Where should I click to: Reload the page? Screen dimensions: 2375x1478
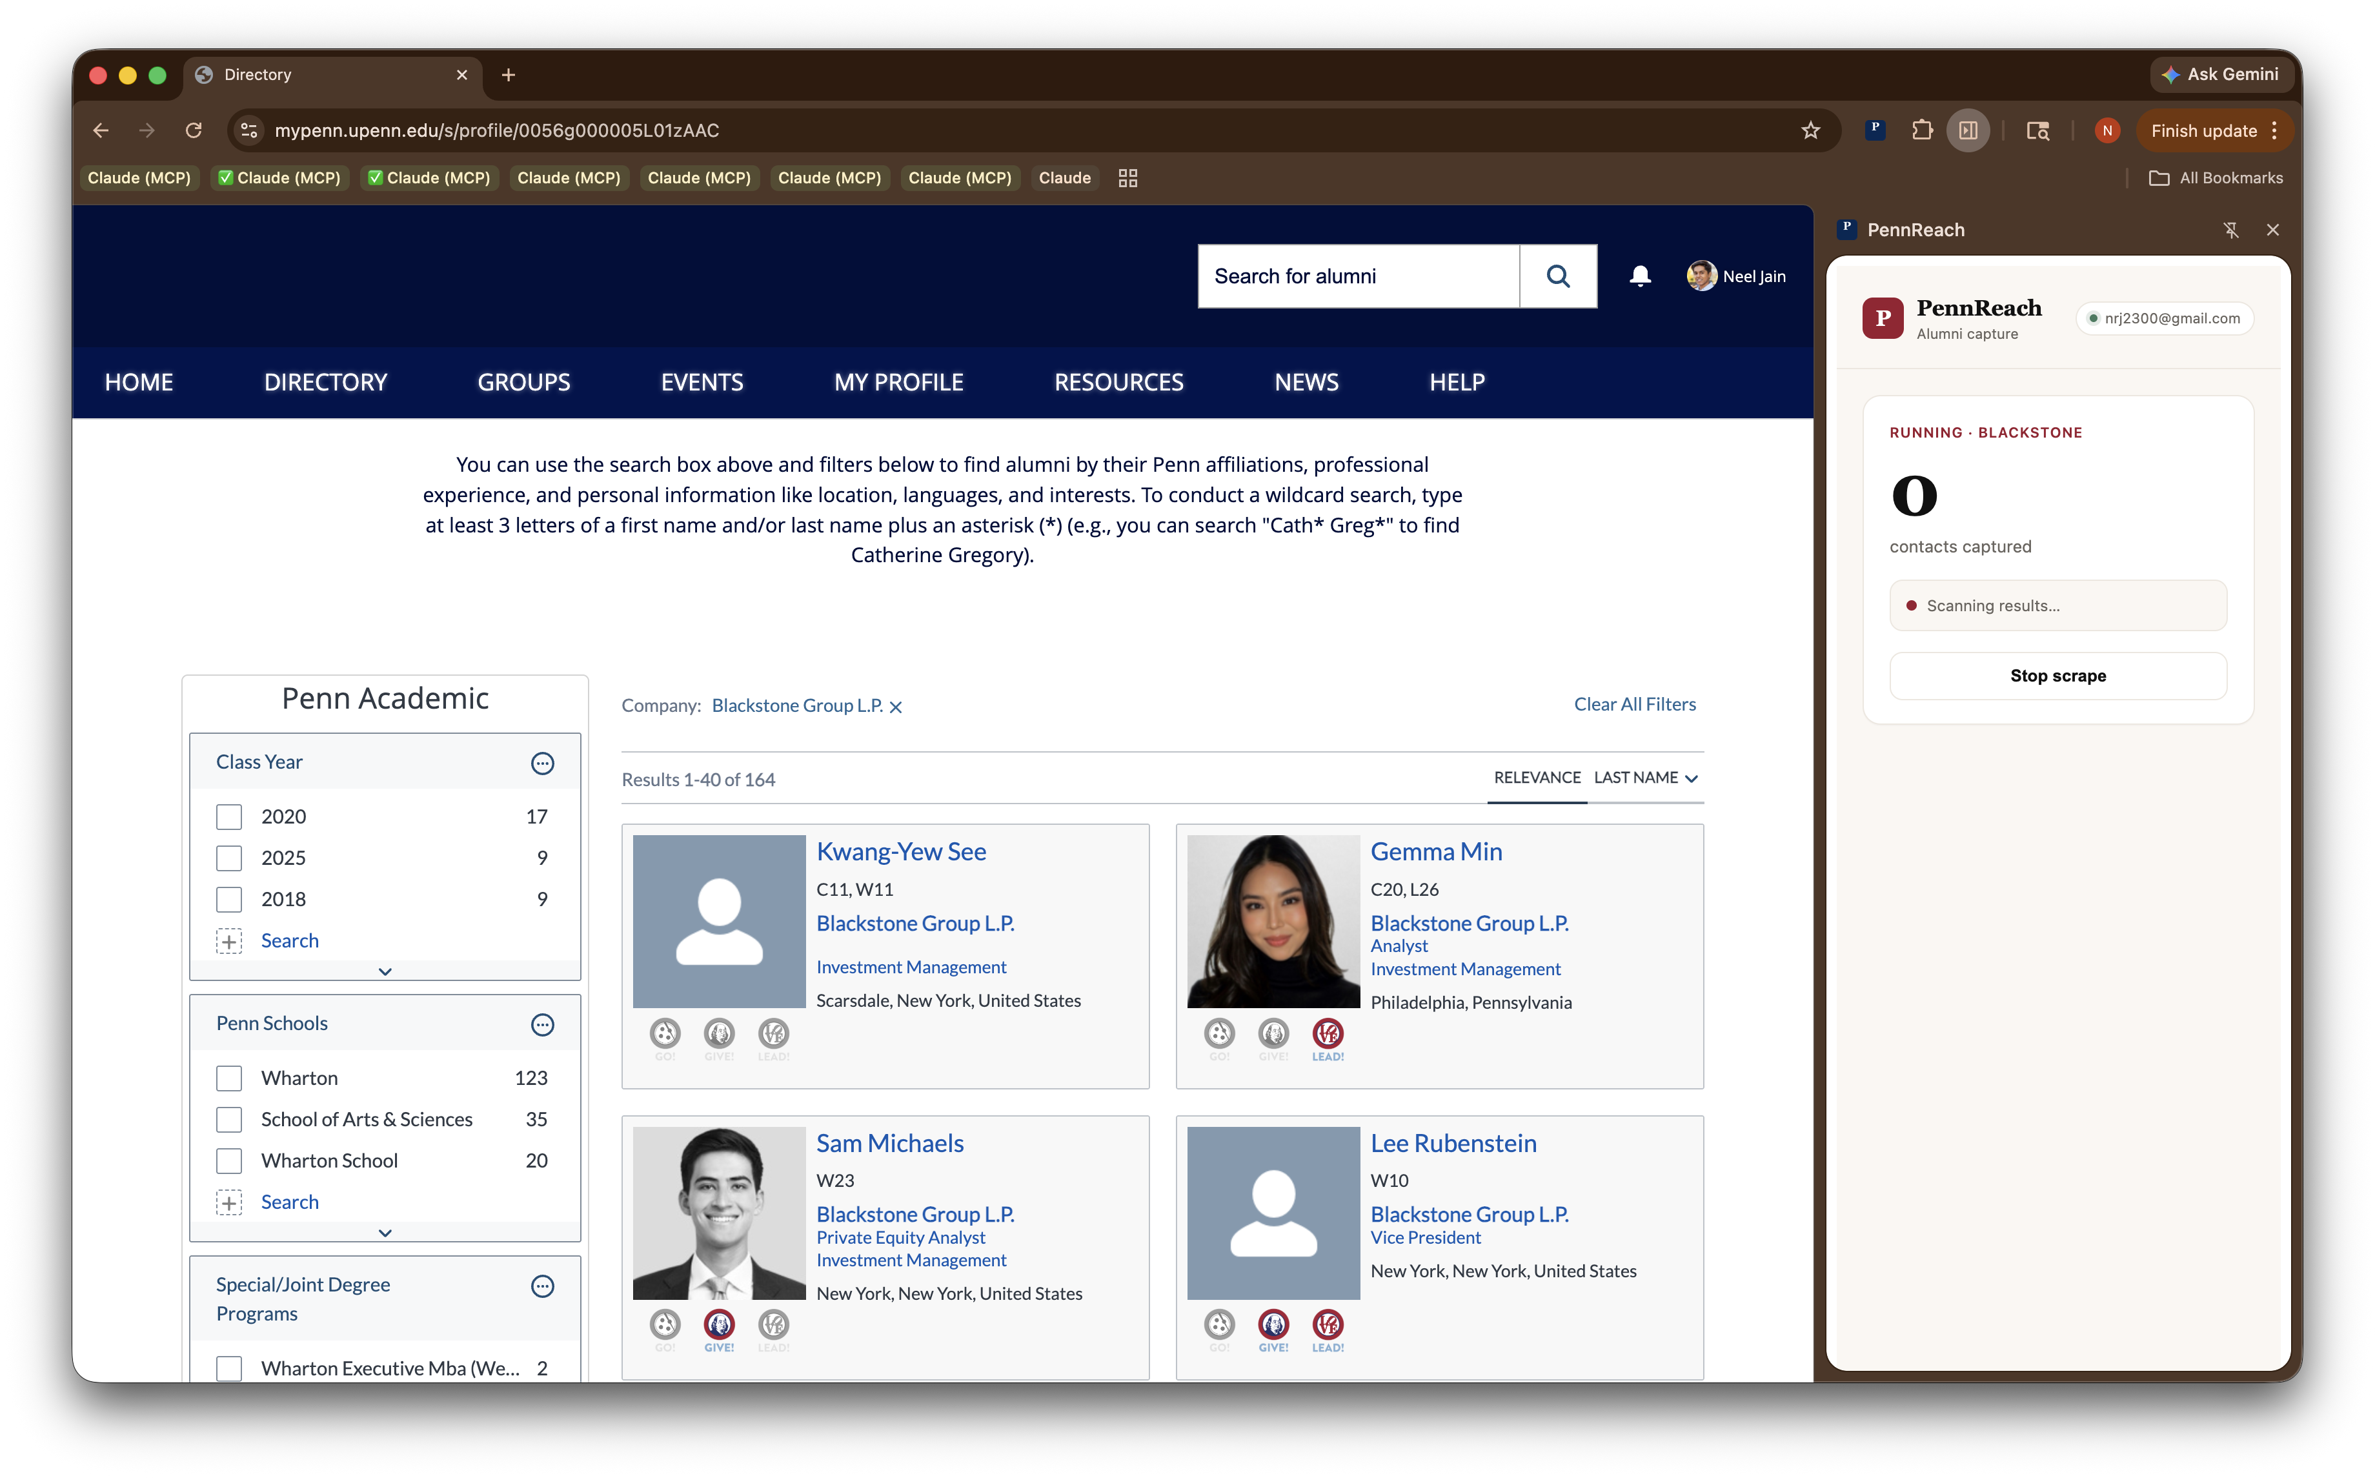(194, 130)
